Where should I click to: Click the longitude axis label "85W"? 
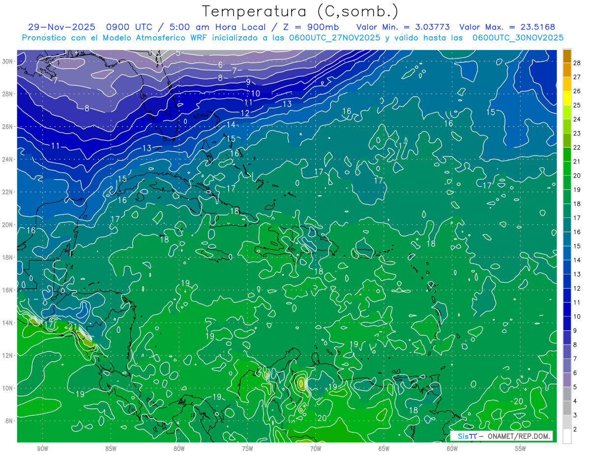click(111, 449)
